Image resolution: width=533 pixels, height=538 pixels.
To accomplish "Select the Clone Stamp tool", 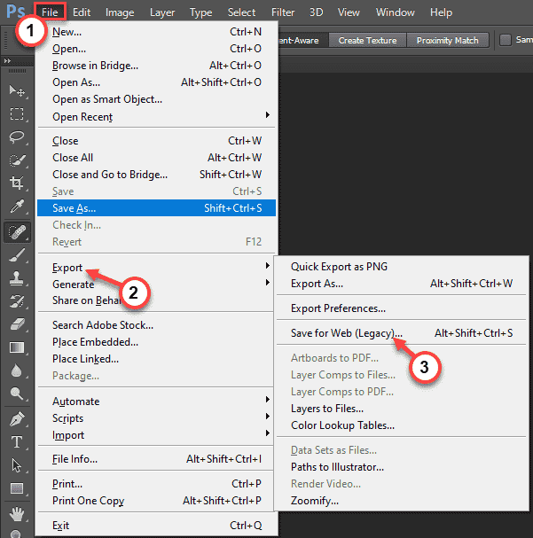I will tap(17, 278).
